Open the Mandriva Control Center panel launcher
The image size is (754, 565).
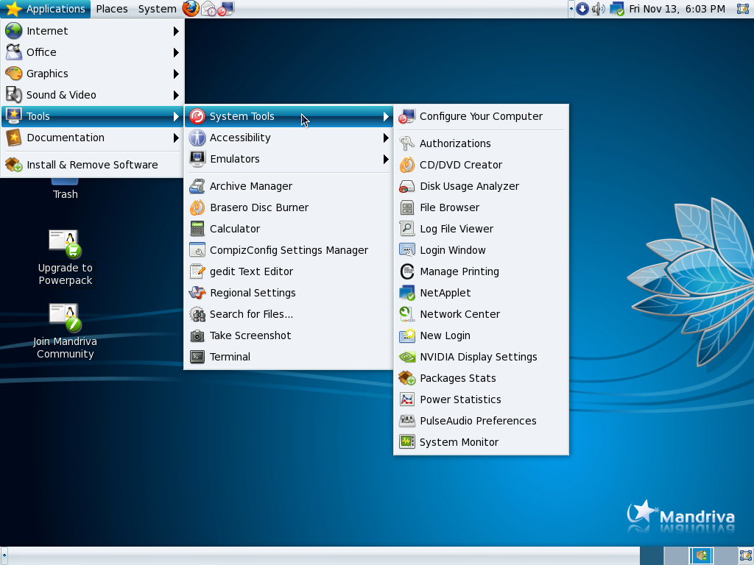click(225, 9)
